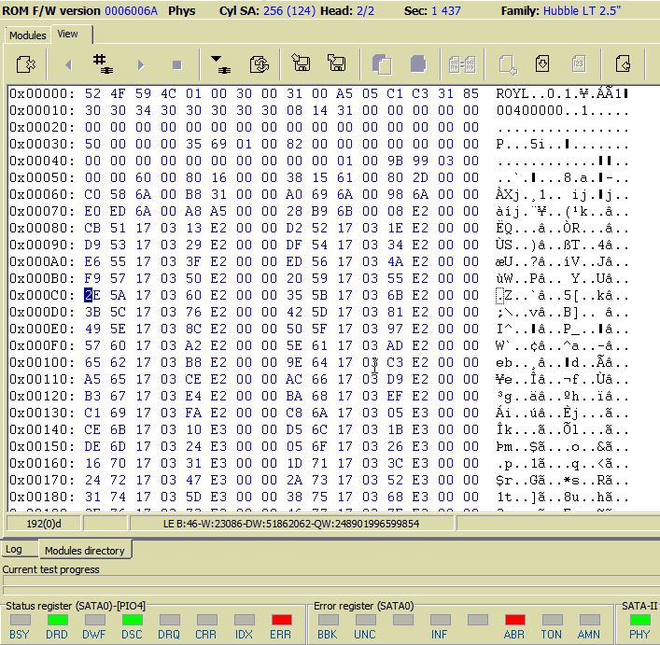Select the View tab
This screenshot has width=660, height=645.
coord(68,34)
